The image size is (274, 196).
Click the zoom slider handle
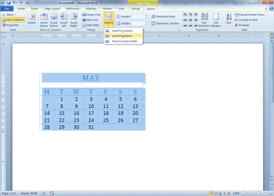click(x=258, y=193)
